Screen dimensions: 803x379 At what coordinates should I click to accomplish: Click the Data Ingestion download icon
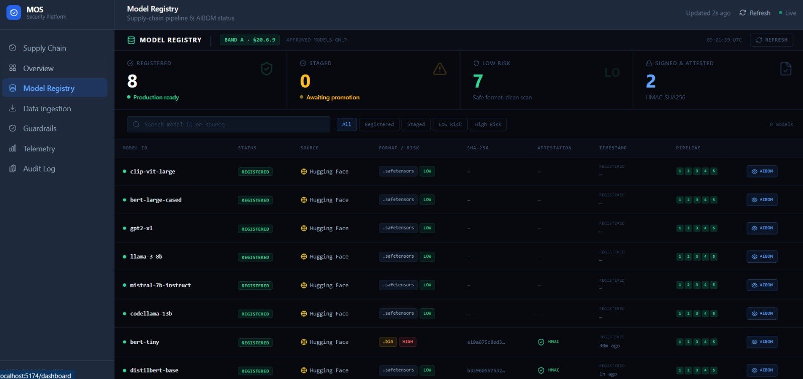click(13, 108)
